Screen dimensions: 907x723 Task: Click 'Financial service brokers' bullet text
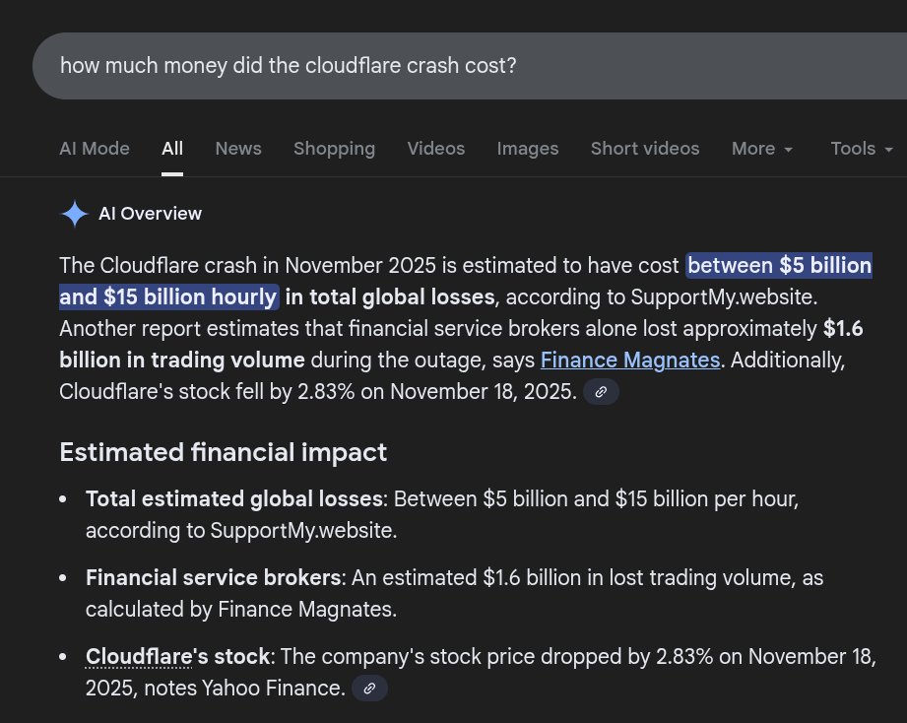tap(213, 578)
